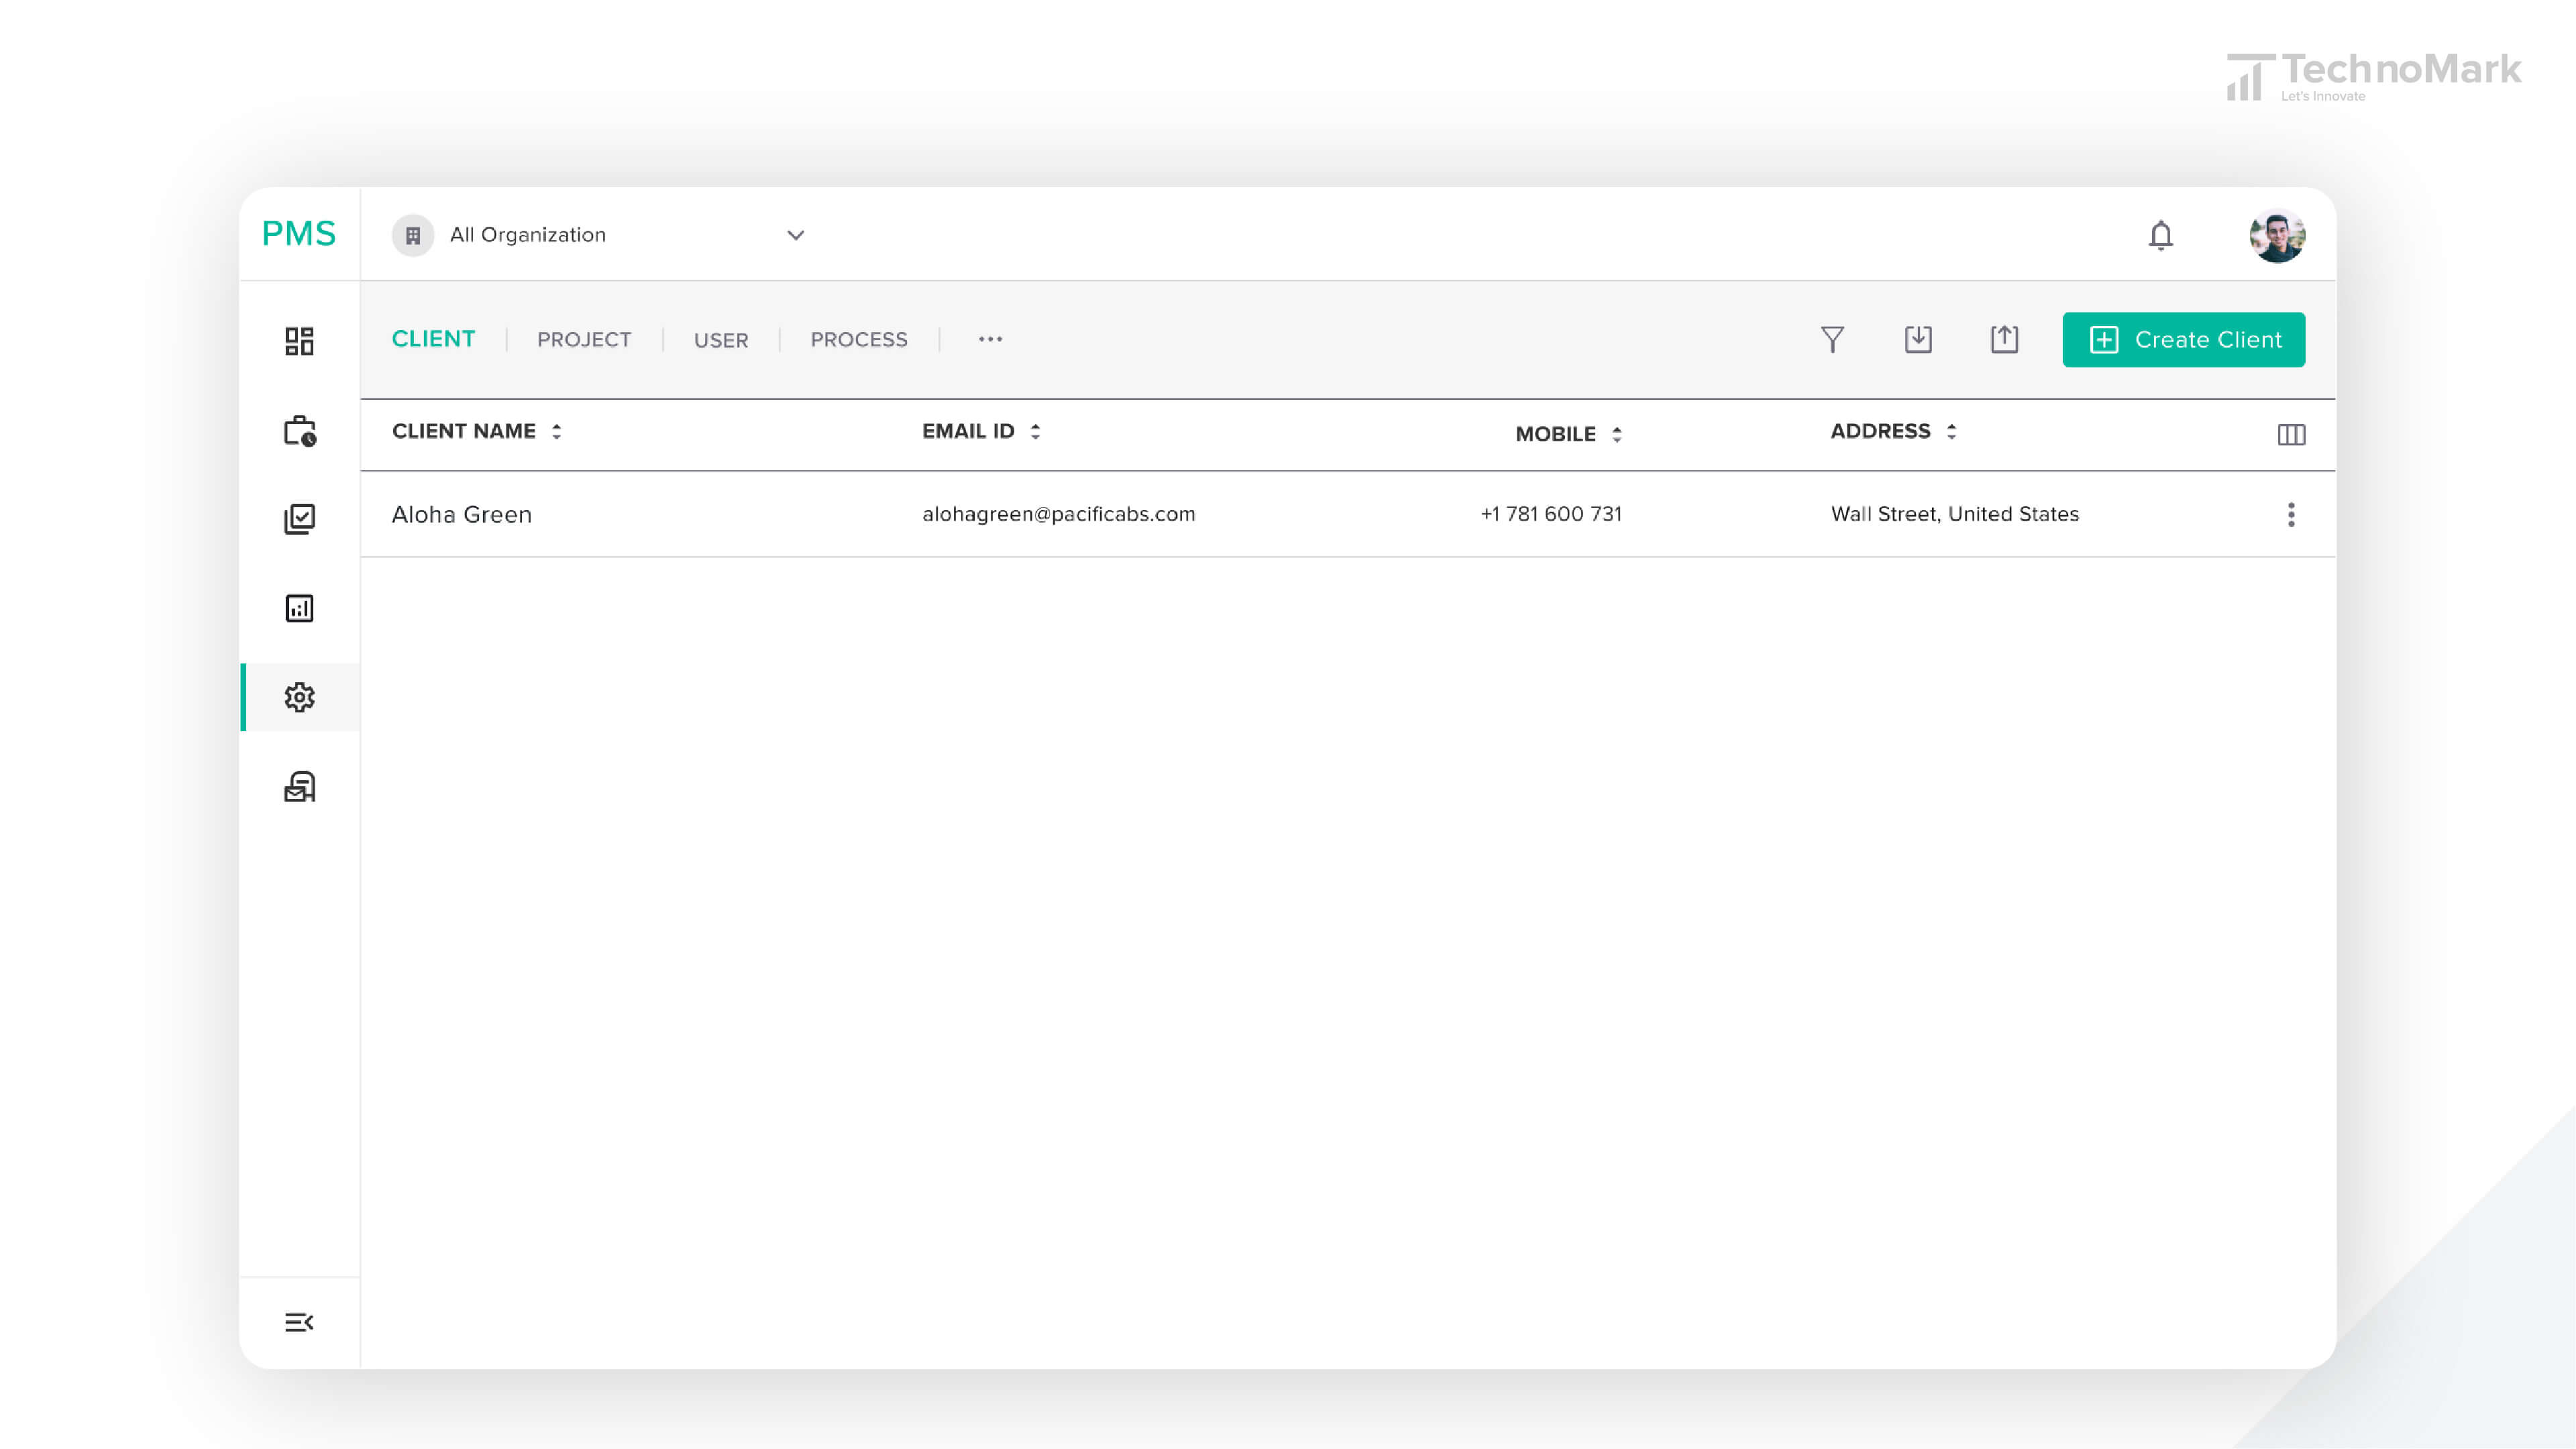Open the project management icon
Viewport: 2576px width, 1449px height.
299,430
